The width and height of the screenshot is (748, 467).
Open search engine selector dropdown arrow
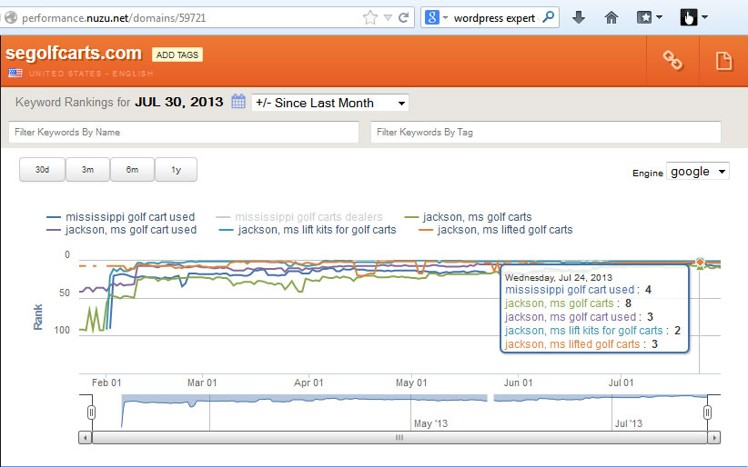coord(445,18)
